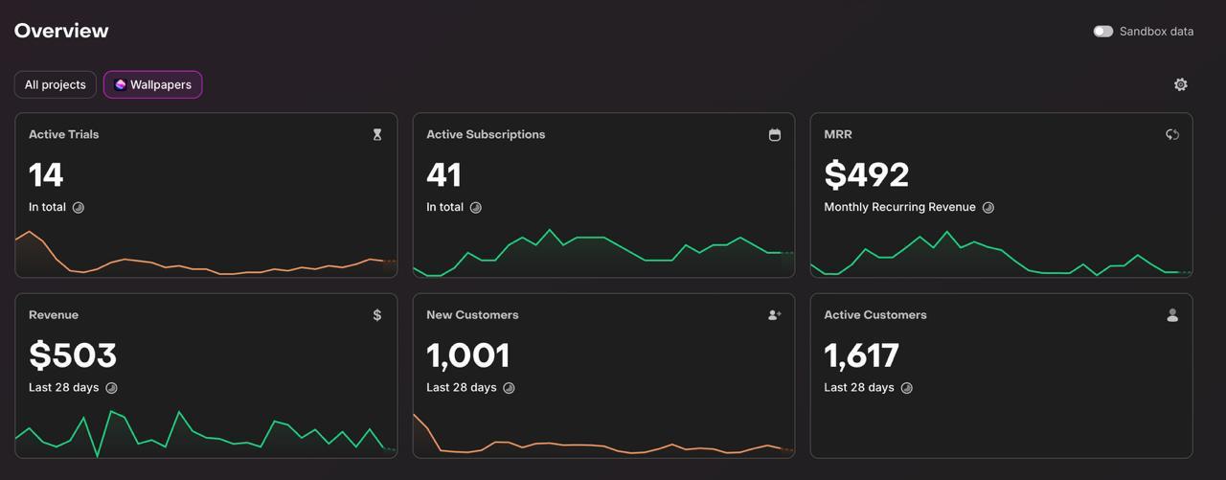Click the pie icon beside Monthly Recurring Revenue
Viewport: 1226px width, 480px height.
988,208
